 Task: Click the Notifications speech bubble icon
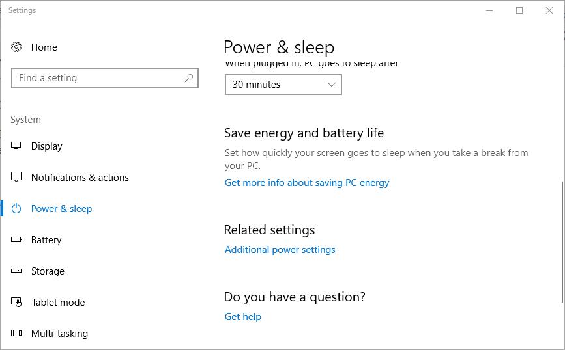16,177
